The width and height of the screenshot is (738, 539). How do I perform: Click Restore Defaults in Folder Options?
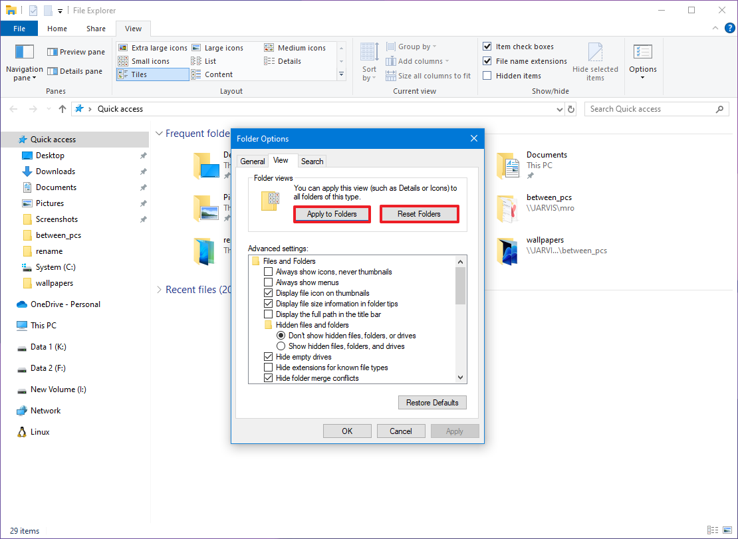pyautogui.click(x=432, y=402)
